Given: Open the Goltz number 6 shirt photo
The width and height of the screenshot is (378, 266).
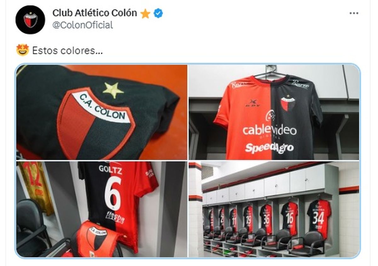Looking at the screenshot, I should pos(102,209).
